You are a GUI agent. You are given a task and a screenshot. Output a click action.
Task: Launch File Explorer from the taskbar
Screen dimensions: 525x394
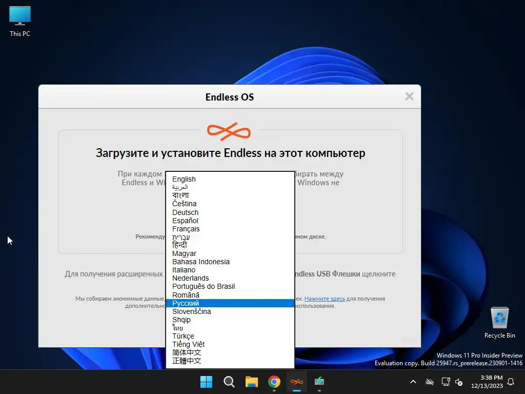(251, 382)
